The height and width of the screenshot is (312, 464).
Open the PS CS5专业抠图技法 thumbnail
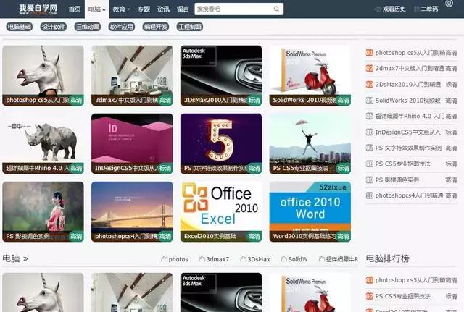click(310, 143)
